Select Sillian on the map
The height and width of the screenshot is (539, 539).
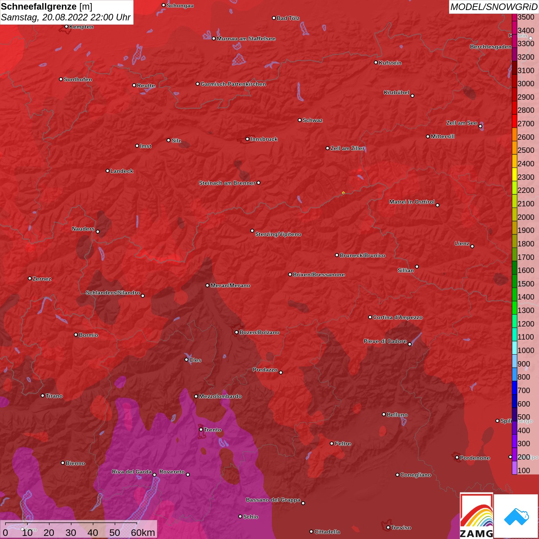point(406,270)
